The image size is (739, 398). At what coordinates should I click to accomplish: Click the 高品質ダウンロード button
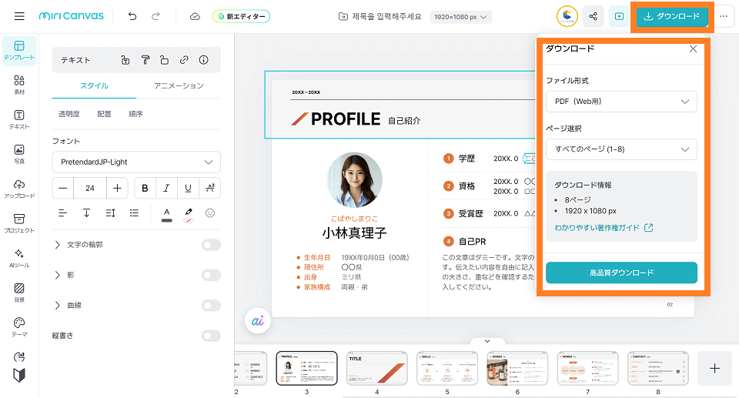pos(621,273)
